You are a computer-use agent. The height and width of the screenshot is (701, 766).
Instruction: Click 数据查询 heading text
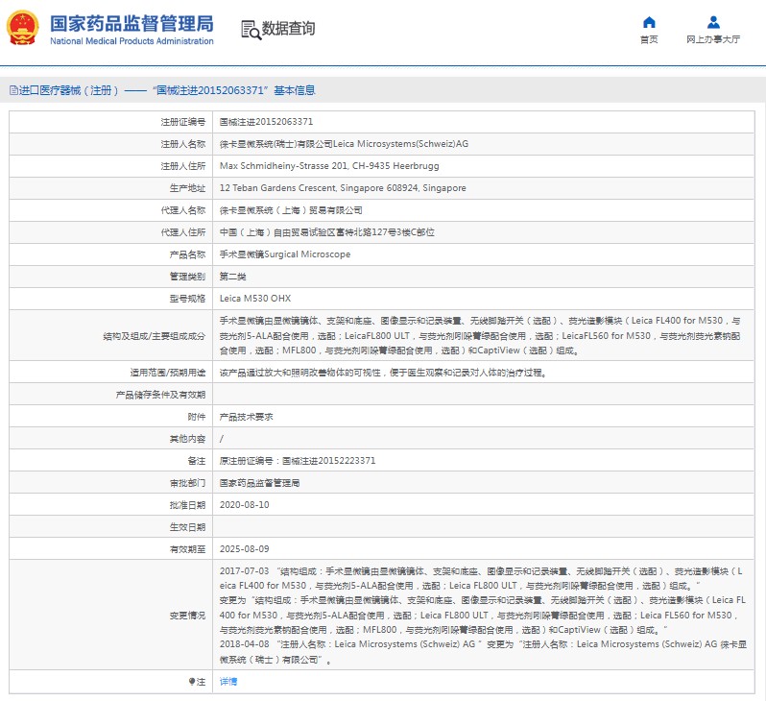288,29
